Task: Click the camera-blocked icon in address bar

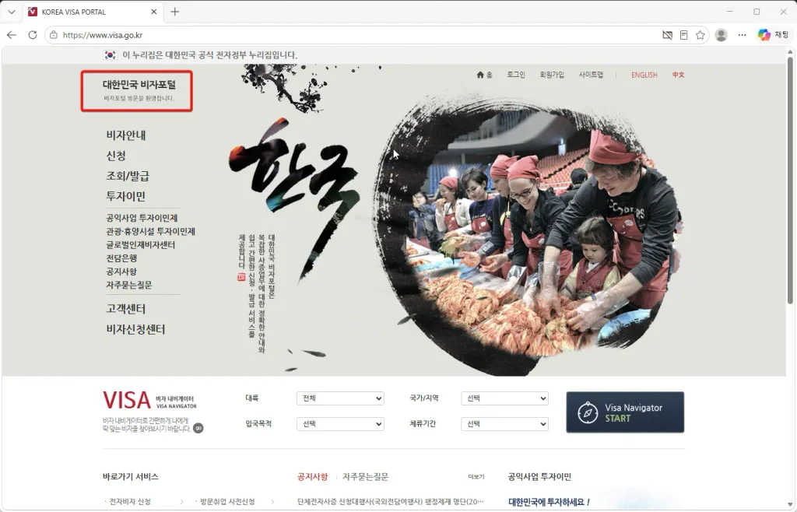Action: [x=667, y=35]
